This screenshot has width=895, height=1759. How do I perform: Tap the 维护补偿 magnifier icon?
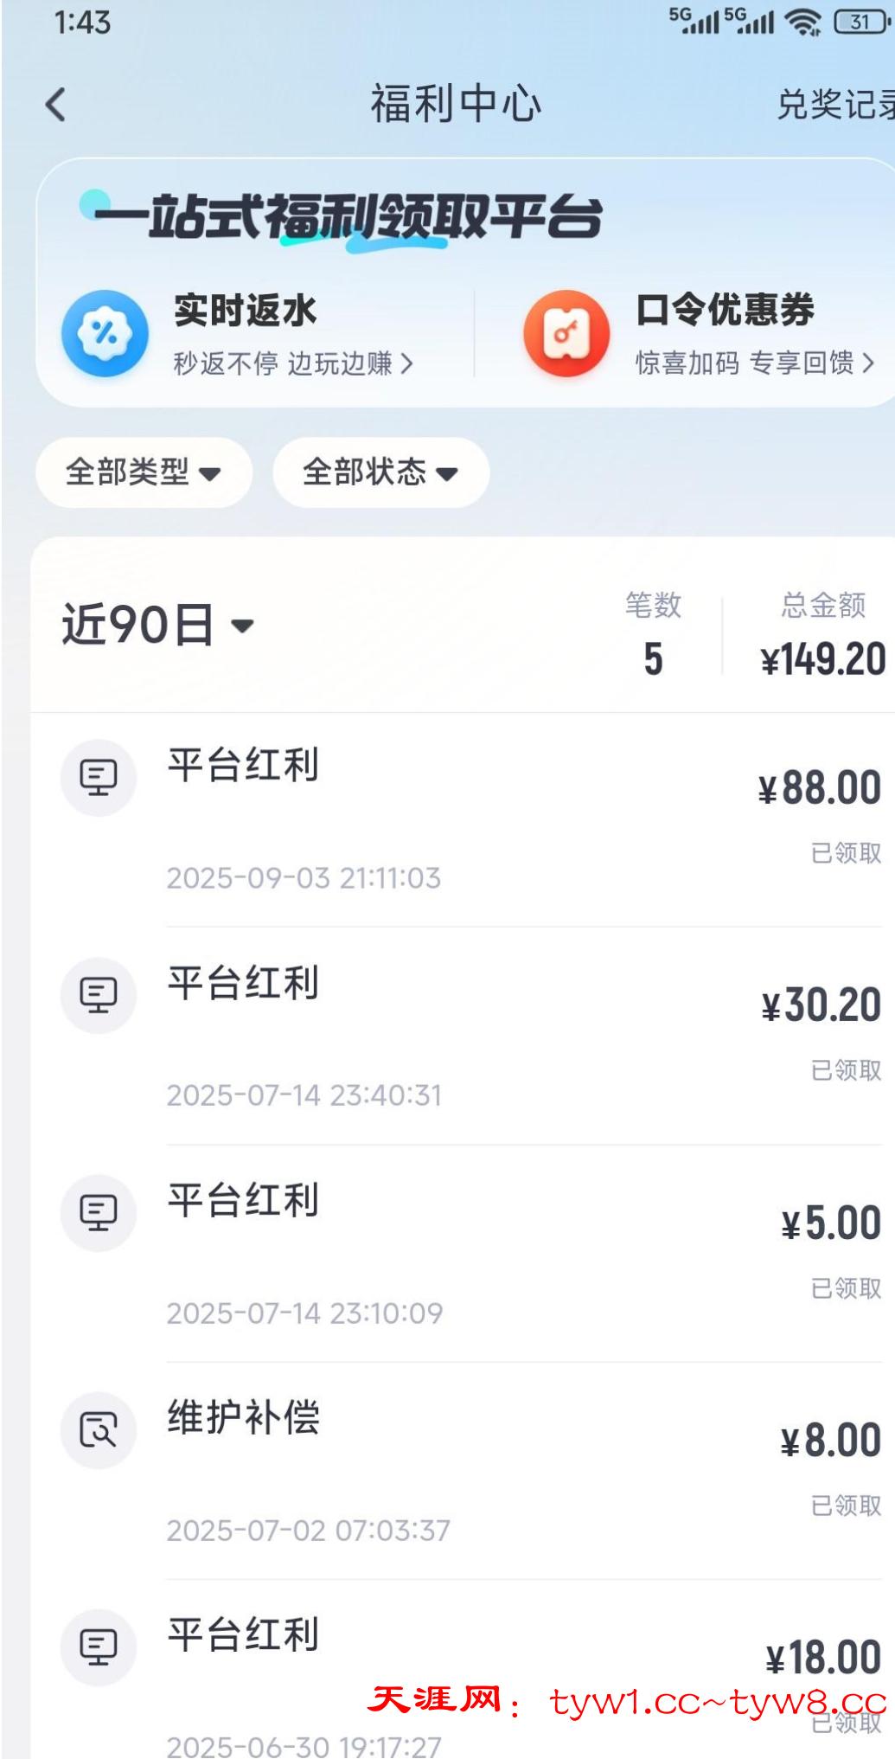(99, 1429)
